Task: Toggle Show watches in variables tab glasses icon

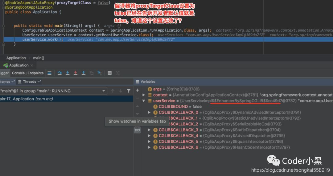Action: [x=137, y=130]
